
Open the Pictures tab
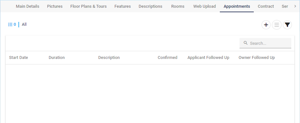[55, 6]
